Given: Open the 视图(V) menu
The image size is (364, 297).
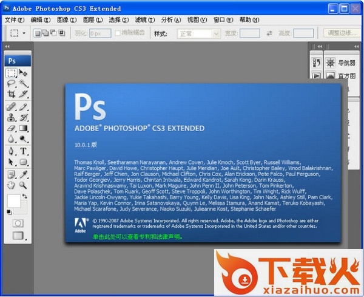Looking at the screenshot, I should point(197,20).
